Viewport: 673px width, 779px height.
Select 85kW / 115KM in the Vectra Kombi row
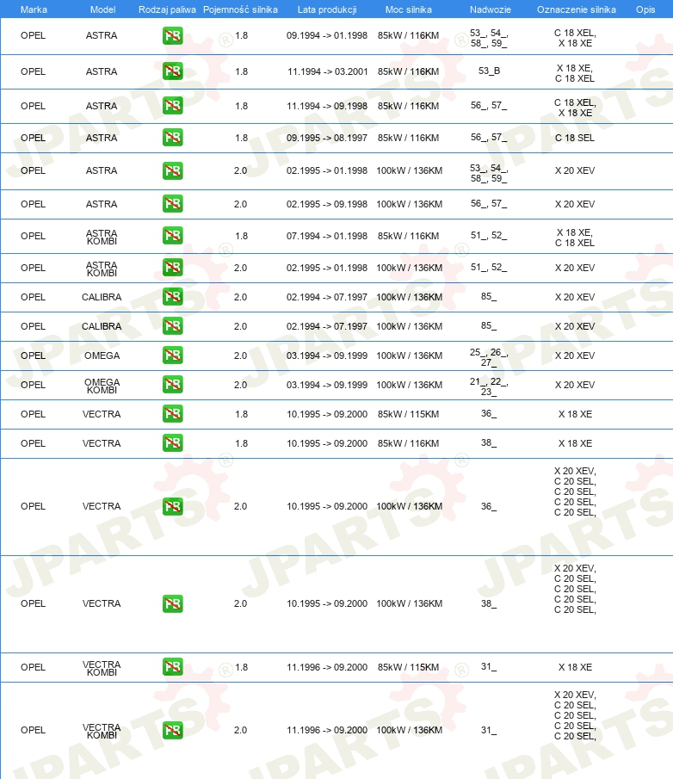[408, 667]
